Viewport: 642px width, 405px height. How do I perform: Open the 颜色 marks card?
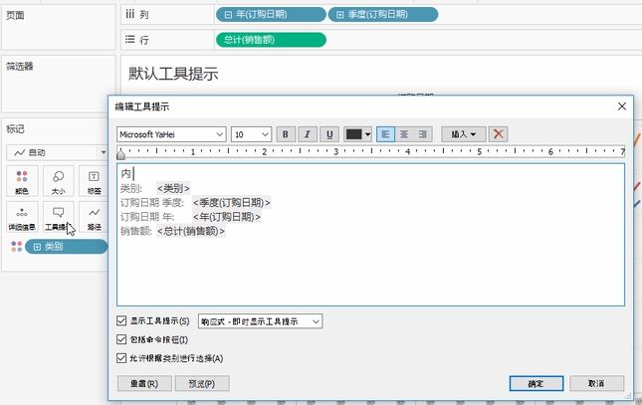[22, 180]
